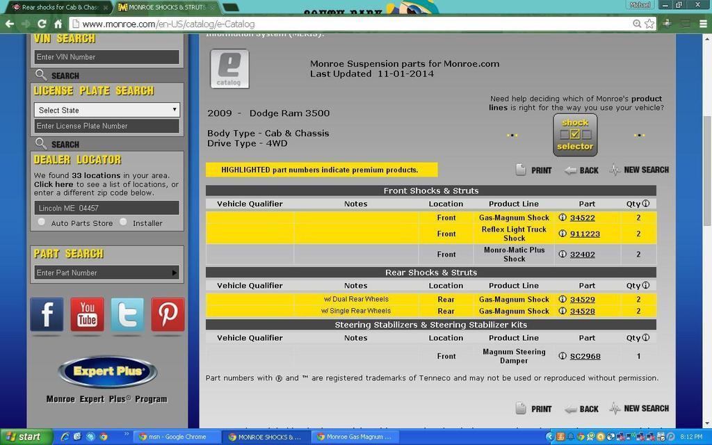This screenshot has height=445, width=712.
Task: Click the top BACK button
Action: click(x=582, y=170)
